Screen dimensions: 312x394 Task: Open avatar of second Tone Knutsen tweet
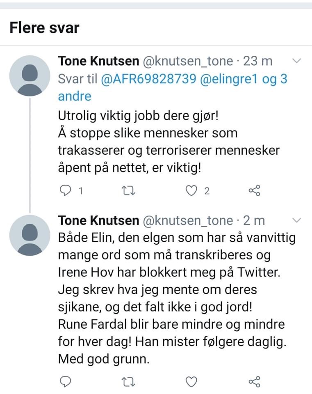pos(30,236)
